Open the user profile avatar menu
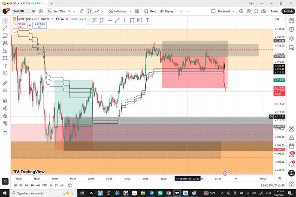The width and height of the screenshot is (296, 197). click(5, 11)
